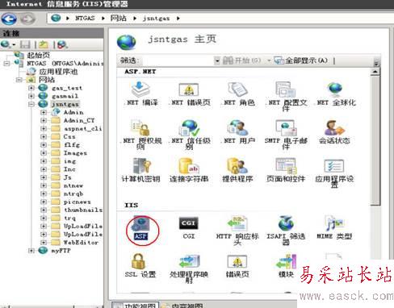The image size is (394, 308).
Task: Open the 提供程序 icon
Action: (x=237, y=166)
